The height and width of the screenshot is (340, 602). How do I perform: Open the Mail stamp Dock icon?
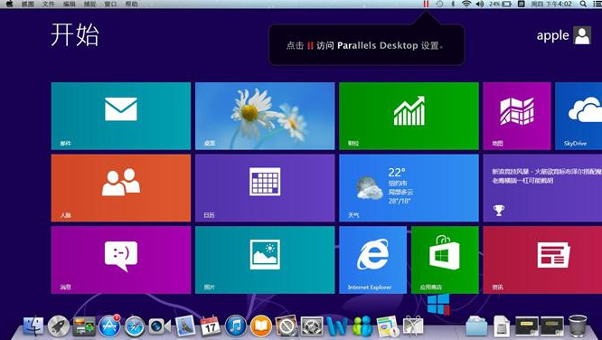[185, 326]
